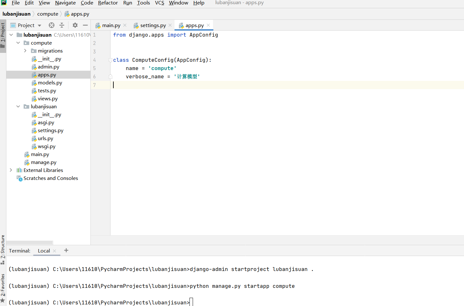Close the apps.py editor tab
Screen dimensions: 464x306
click(x=208, y=25)
